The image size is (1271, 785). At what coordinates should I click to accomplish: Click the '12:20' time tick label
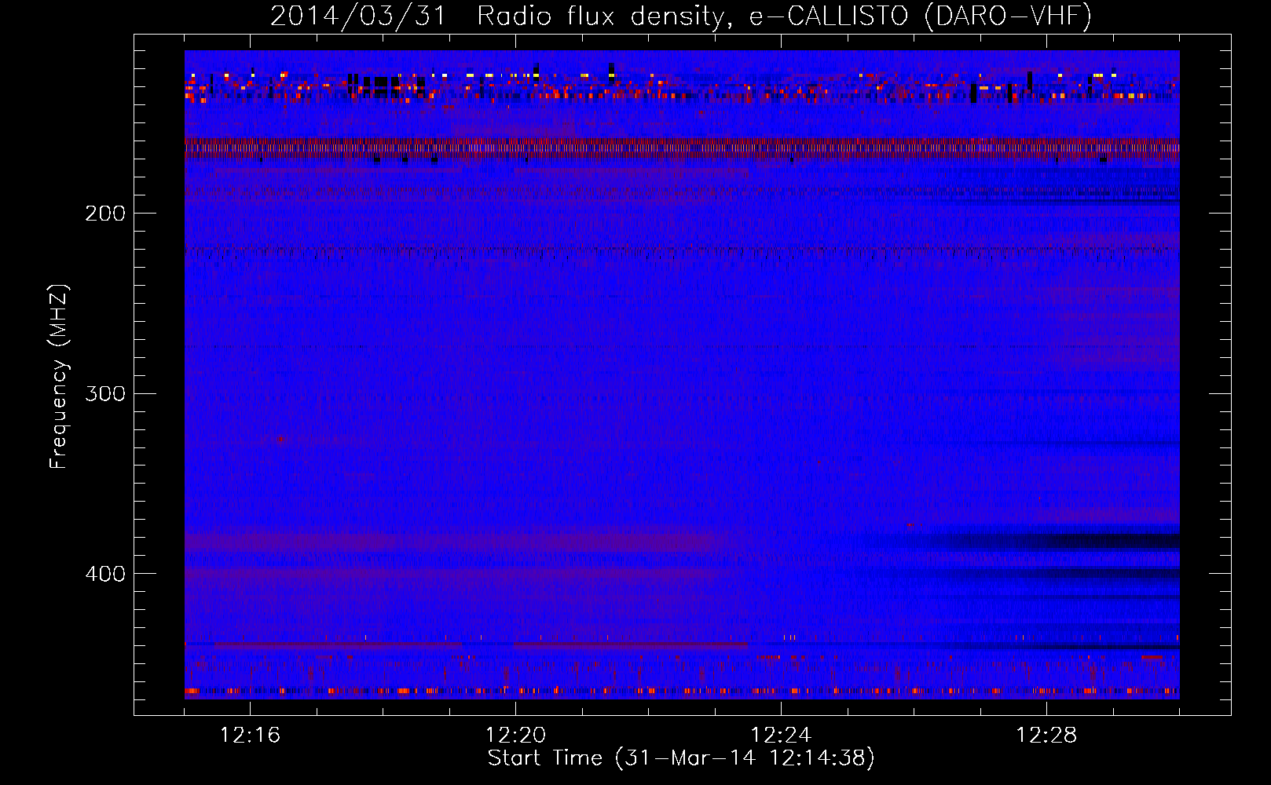click(x=515, y=736)
